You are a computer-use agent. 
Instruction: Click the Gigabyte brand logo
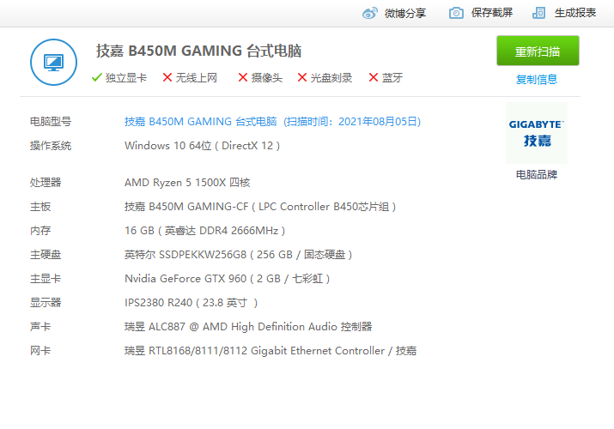pos(537,132)
